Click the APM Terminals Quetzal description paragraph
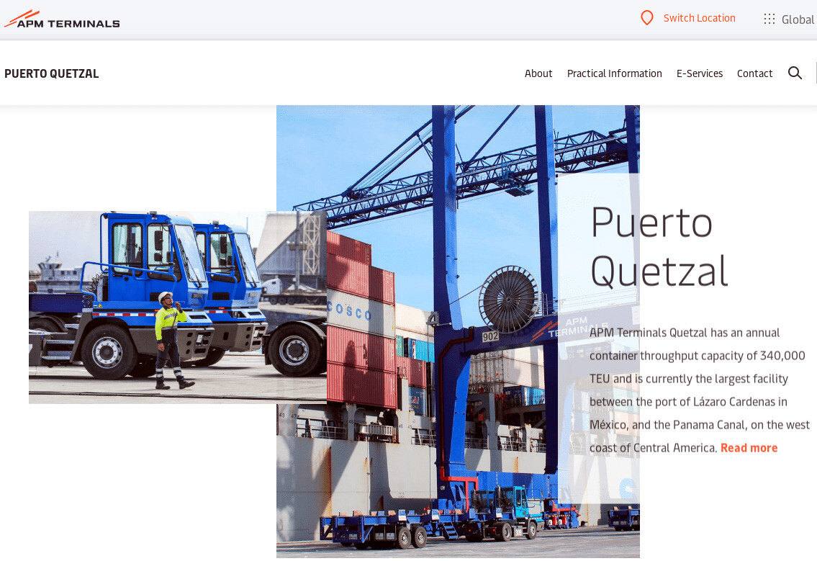The image size is (817, 561). coord(699,390)
